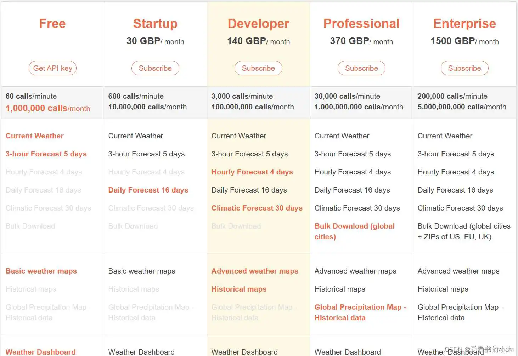This screenshot has height=356, width=518.
Task: Click 1,000,000 calls/month in Free plan
Action: point(48,108)
